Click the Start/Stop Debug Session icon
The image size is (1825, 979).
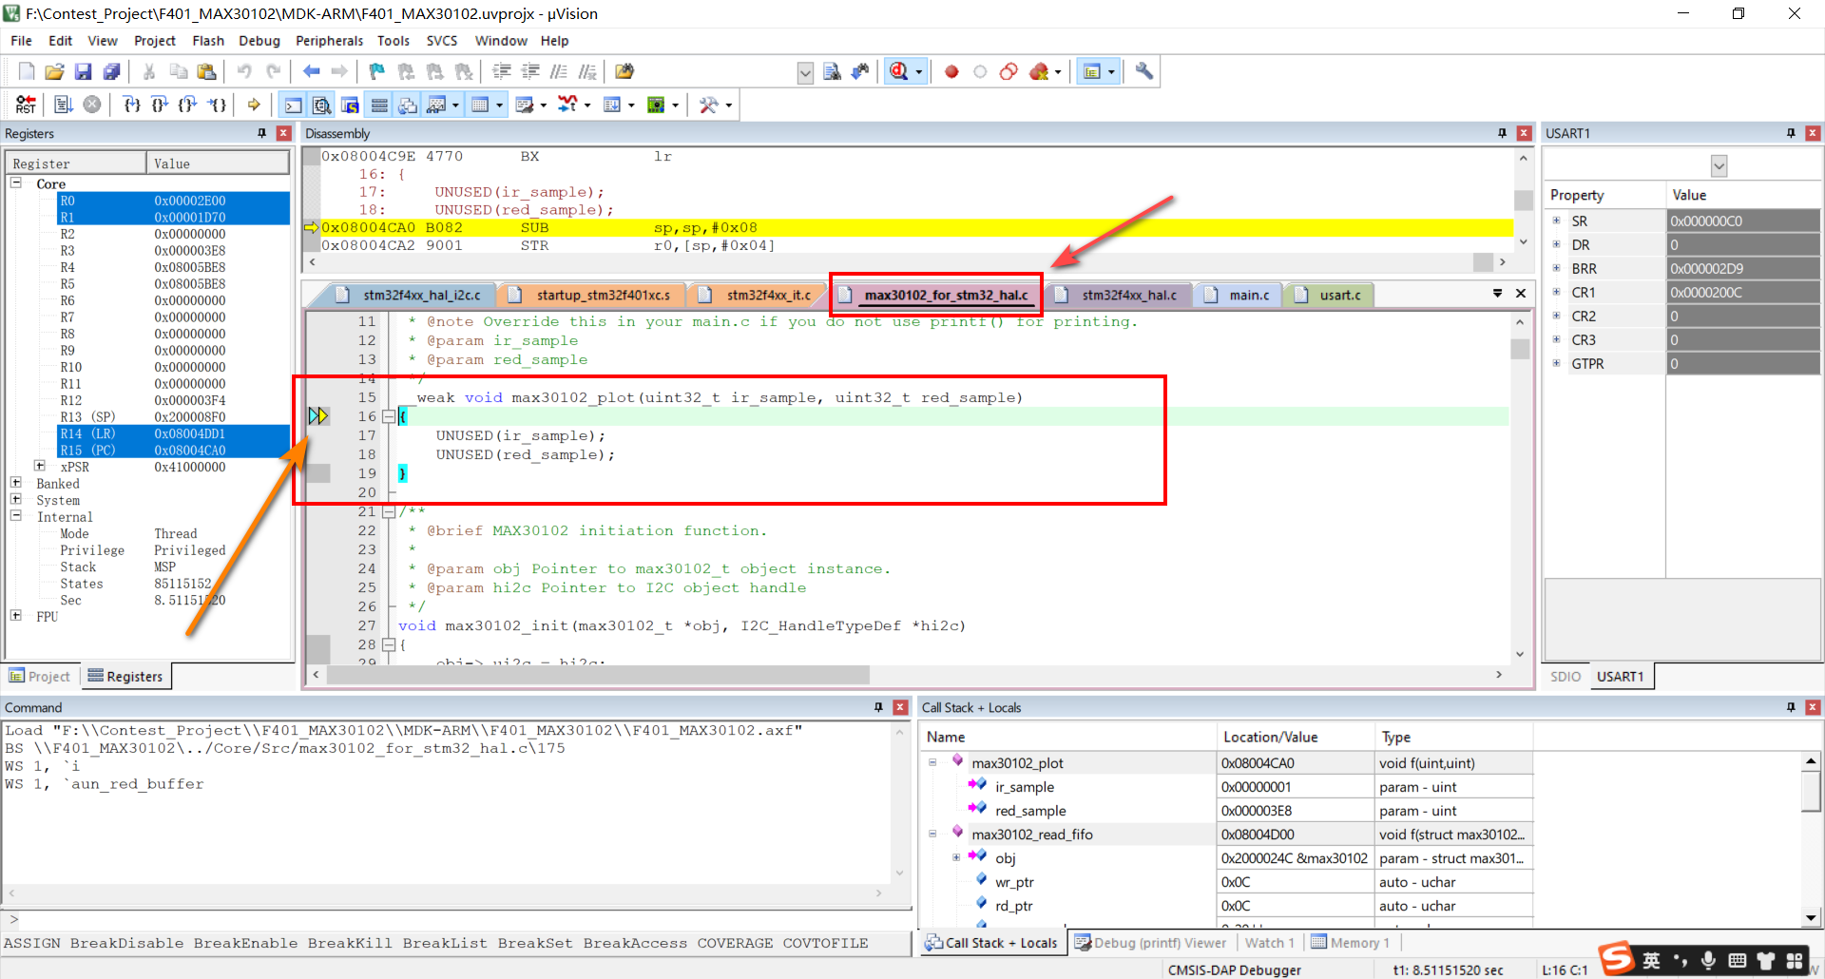tap(899, 71)
